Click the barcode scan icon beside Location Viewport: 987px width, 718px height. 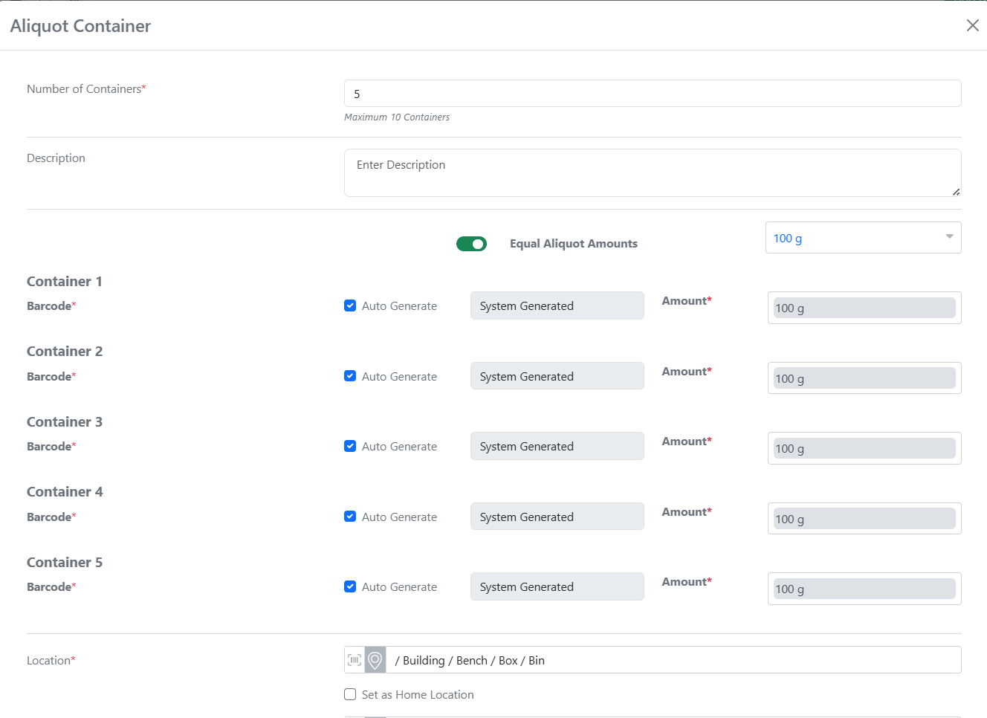(355, 660)
